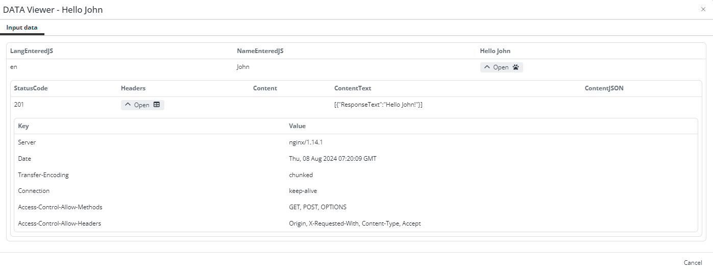Select the 201 status code cell

(x=19, y=105)
